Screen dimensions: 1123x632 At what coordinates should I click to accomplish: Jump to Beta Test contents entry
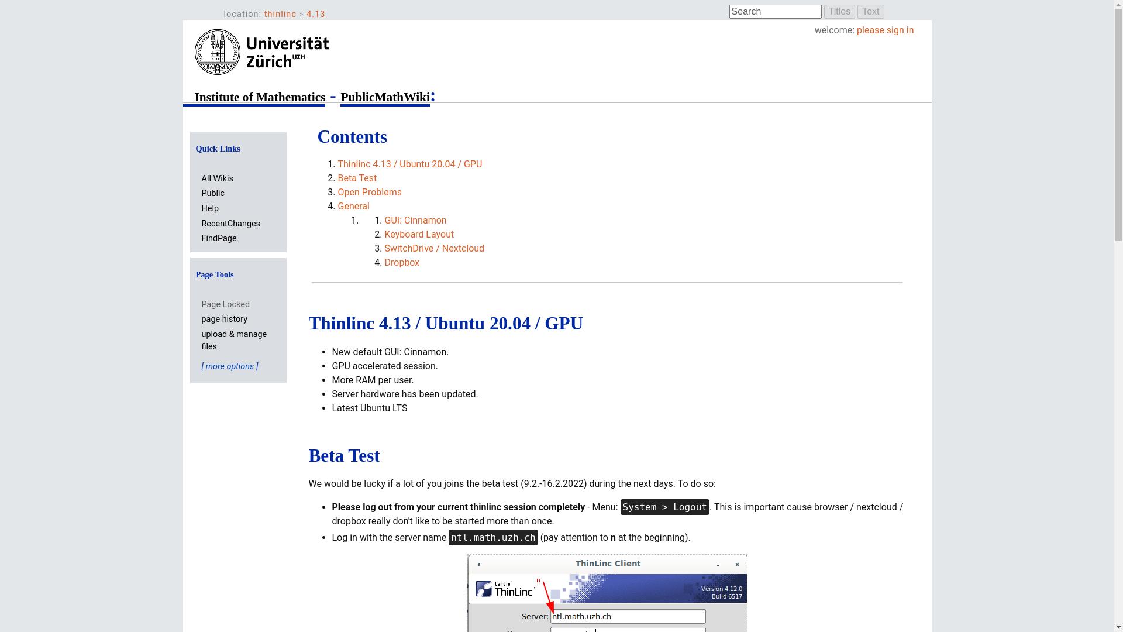(x=357, y=178)
